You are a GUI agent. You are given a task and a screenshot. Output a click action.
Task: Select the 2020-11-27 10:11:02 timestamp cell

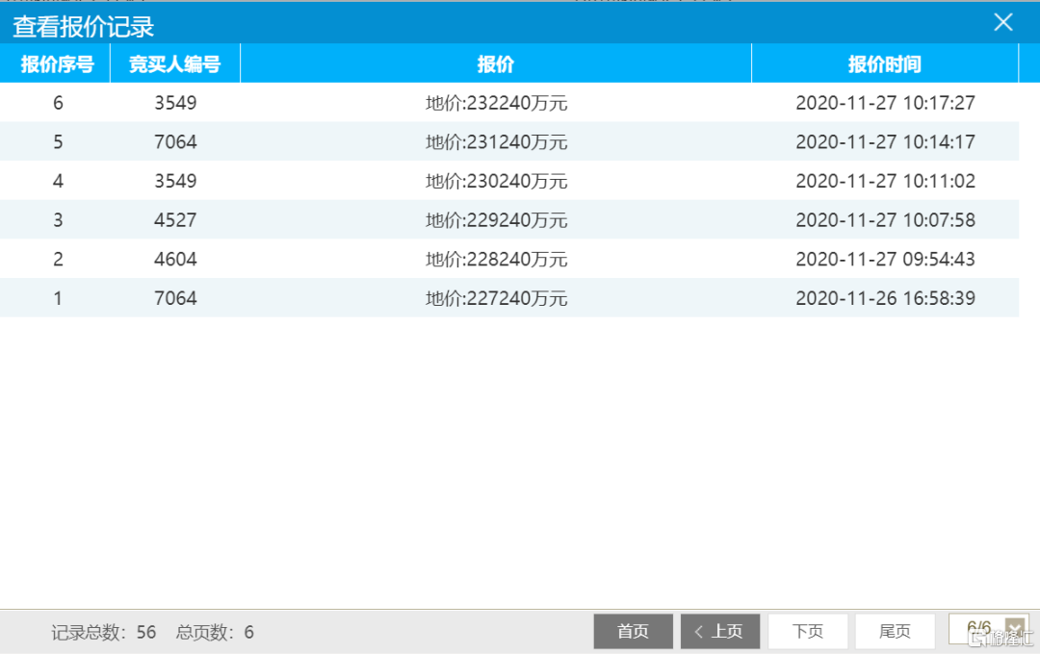tap(885, 181)
